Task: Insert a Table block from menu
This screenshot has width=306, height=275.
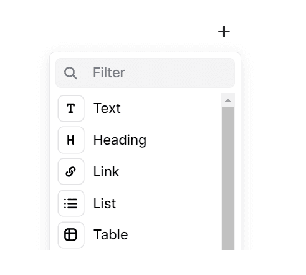Action: (x=138, y=235)
